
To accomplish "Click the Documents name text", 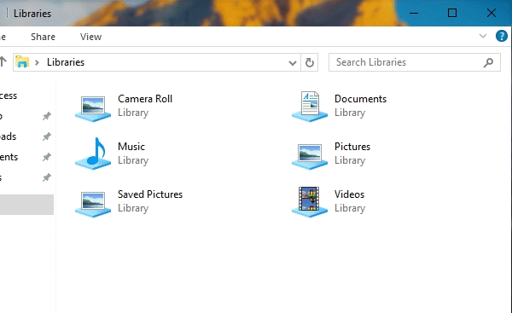I will (360, 99).
